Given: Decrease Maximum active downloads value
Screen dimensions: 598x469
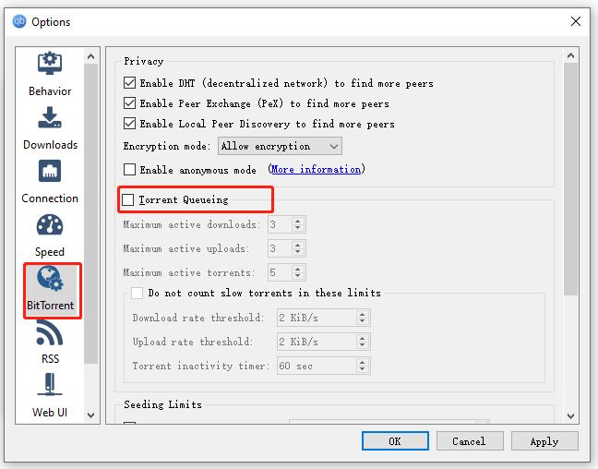Looking at the screenshot, I should [x=298, y=228].
